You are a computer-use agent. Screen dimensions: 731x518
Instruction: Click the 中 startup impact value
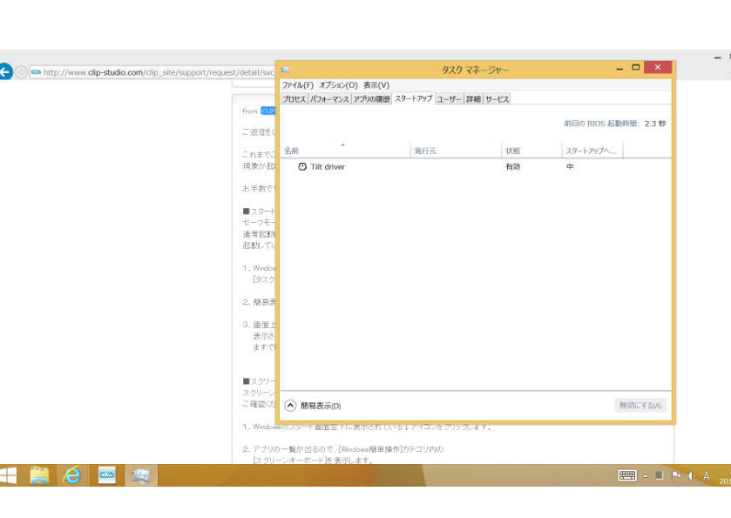pos(570,167)
